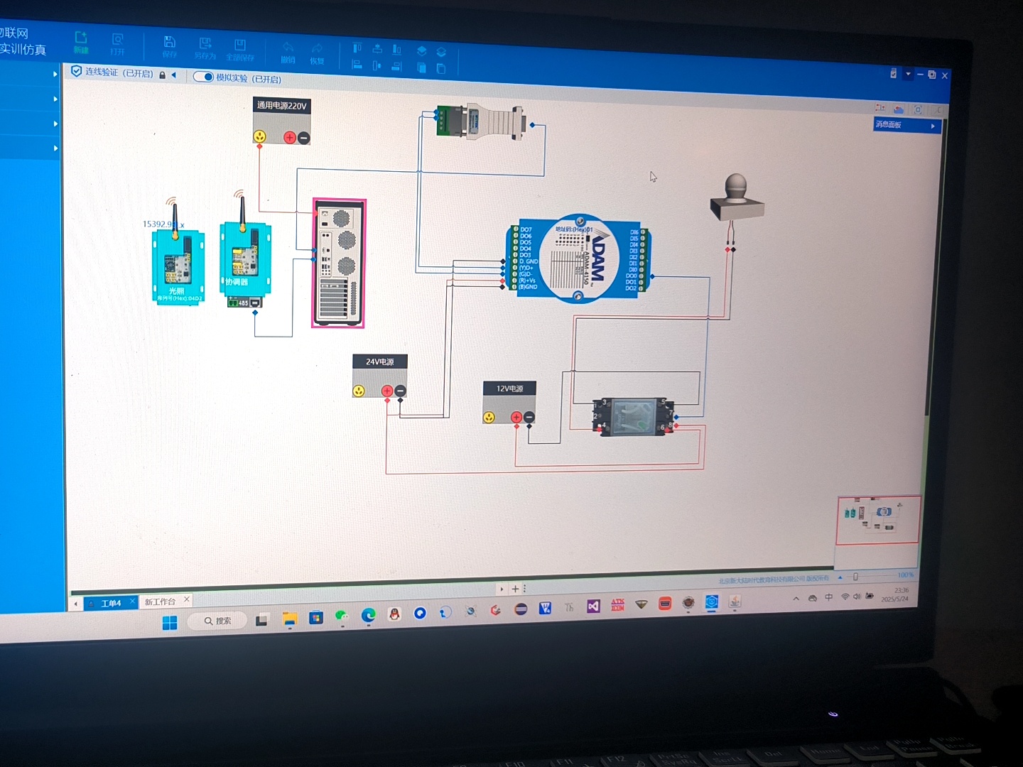Show hidden system tray icons
1023x767 pixels.
(x=796, y=599)
